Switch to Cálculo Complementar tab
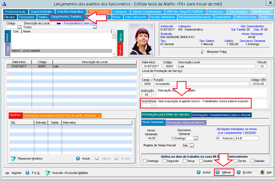Image resolution: width=276 pixels, height=182 pixels. coord(147,12)
